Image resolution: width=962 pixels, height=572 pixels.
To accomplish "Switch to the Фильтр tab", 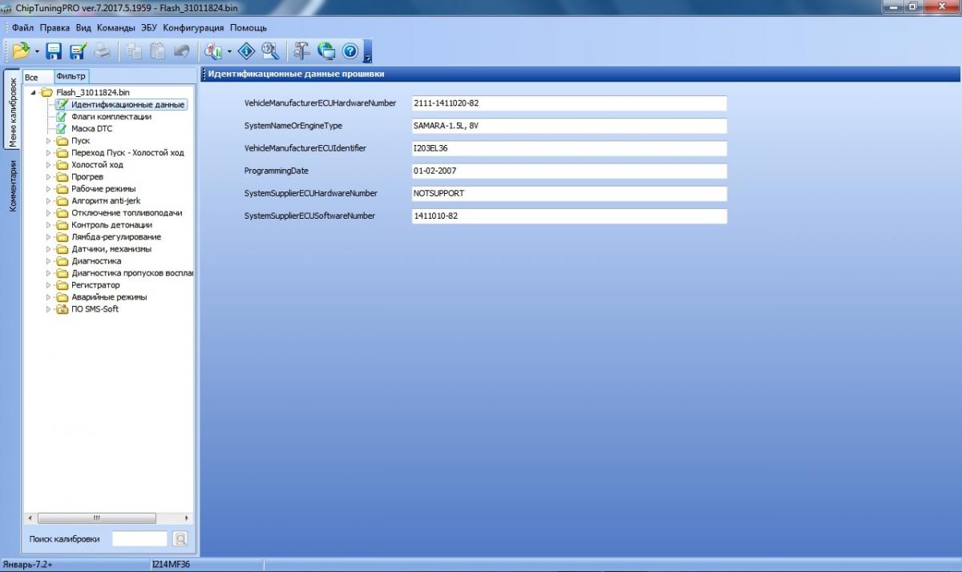I will [71, 76].
